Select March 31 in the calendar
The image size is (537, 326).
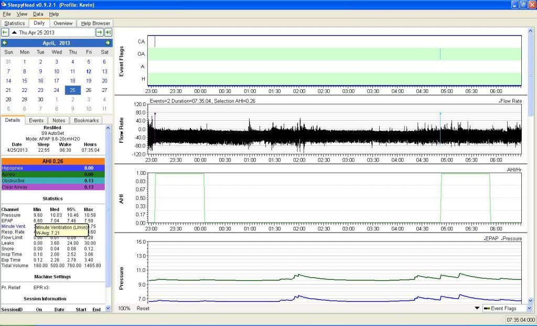[x=8, y=62]
